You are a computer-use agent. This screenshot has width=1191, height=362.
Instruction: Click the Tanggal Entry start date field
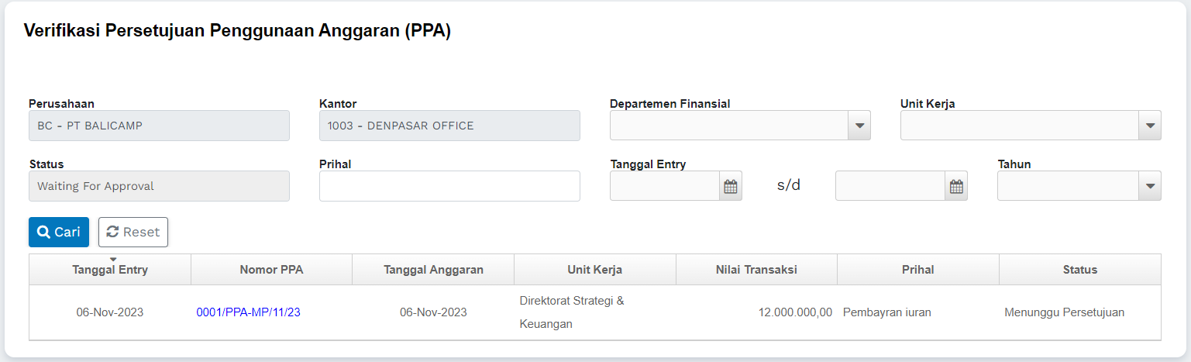[x=665, y=186]
